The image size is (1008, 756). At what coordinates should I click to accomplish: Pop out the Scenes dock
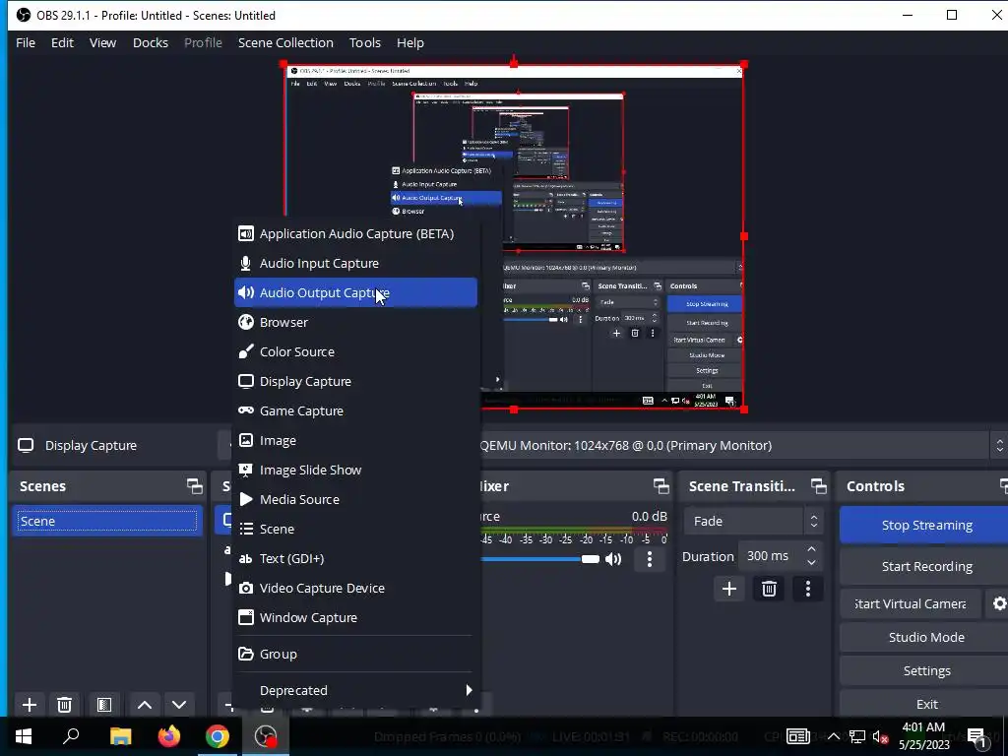194,486
